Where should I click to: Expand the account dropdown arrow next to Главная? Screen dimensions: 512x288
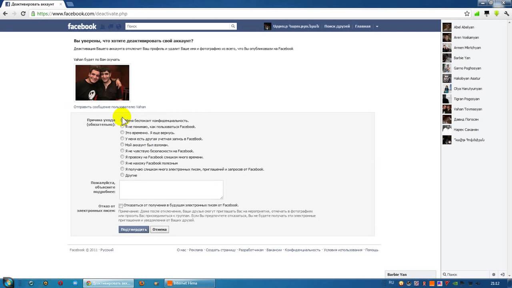(377, 26)
